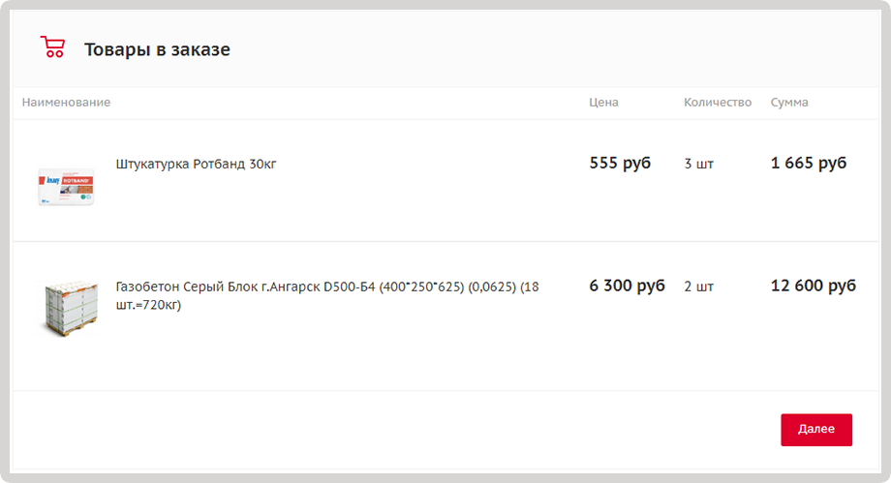Viewport: 891px width, 483px height.
Task: Select the 6 300 руб price value
Action: [627, 286]
